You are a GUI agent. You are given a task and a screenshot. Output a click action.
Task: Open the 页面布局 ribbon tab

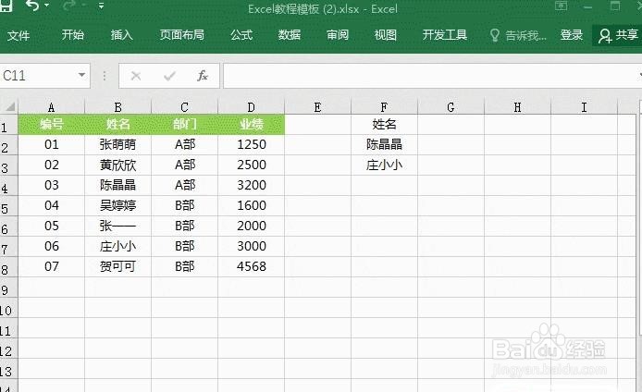coord(182,35)
